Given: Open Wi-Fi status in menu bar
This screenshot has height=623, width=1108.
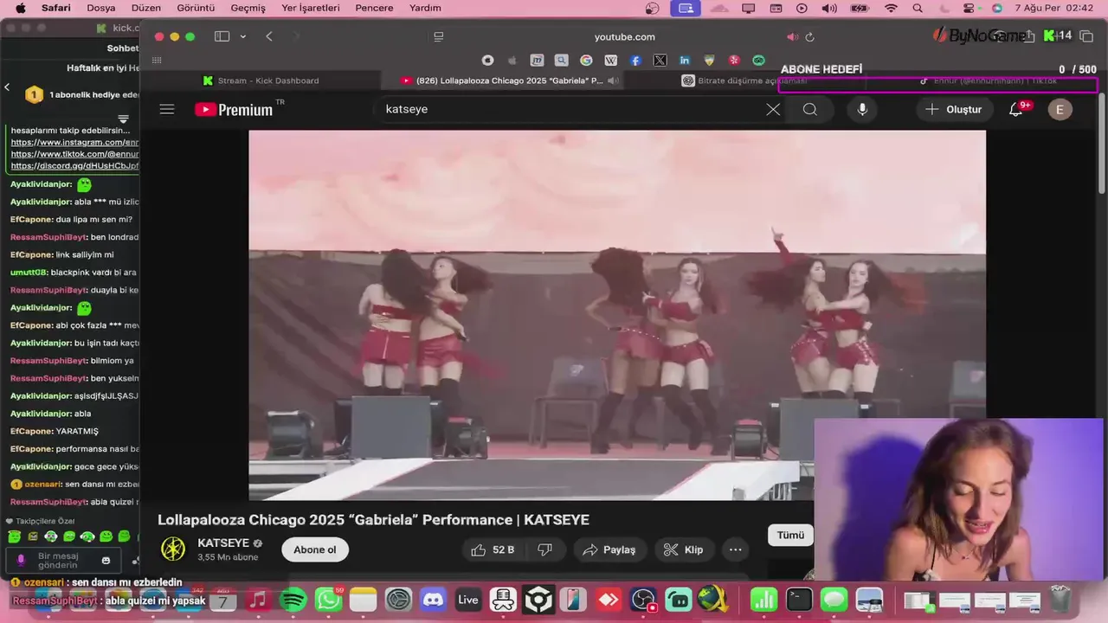Looking at the screenshot, I should click(x=891, y=8).
